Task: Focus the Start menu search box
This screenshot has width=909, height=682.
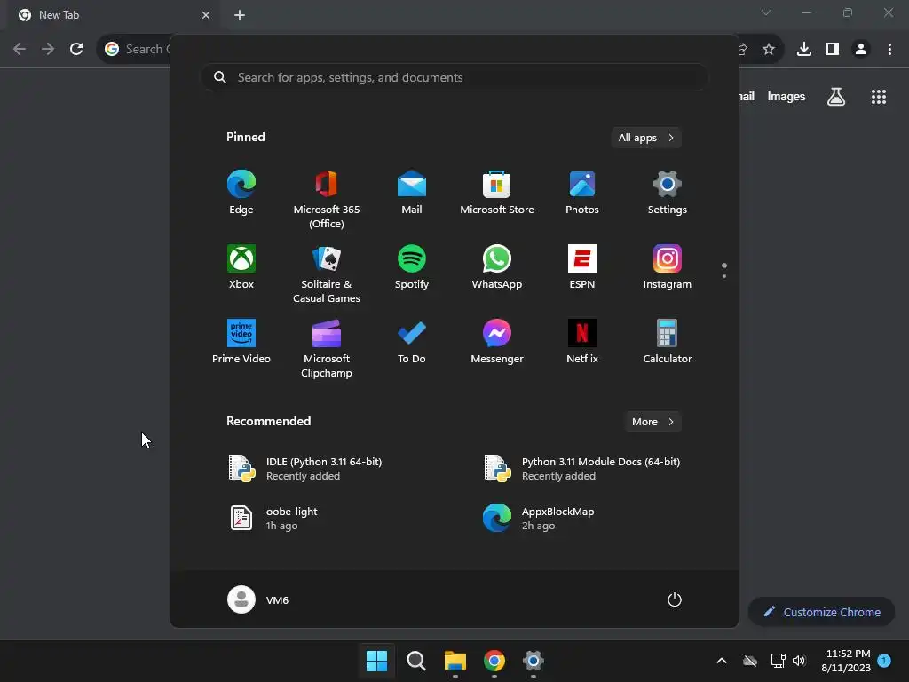Action: point(454,77)
